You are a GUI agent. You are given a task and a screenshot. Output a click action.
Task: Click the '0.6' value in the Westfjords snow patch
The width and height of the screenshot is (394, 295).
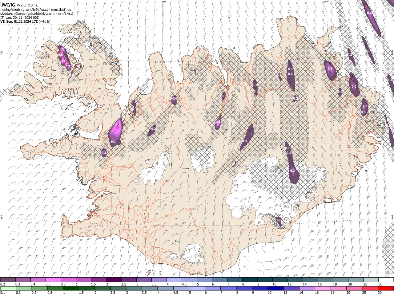pos(62,49)
